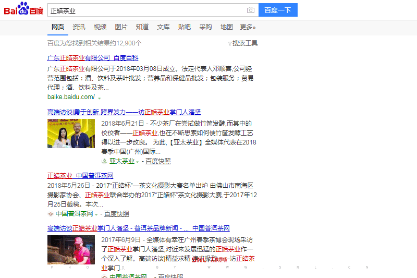Switch to the 视频 tab

coord(100,27)
